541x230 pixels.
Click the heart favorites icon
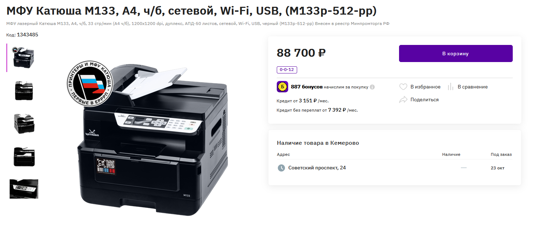[x=403, y=87]
